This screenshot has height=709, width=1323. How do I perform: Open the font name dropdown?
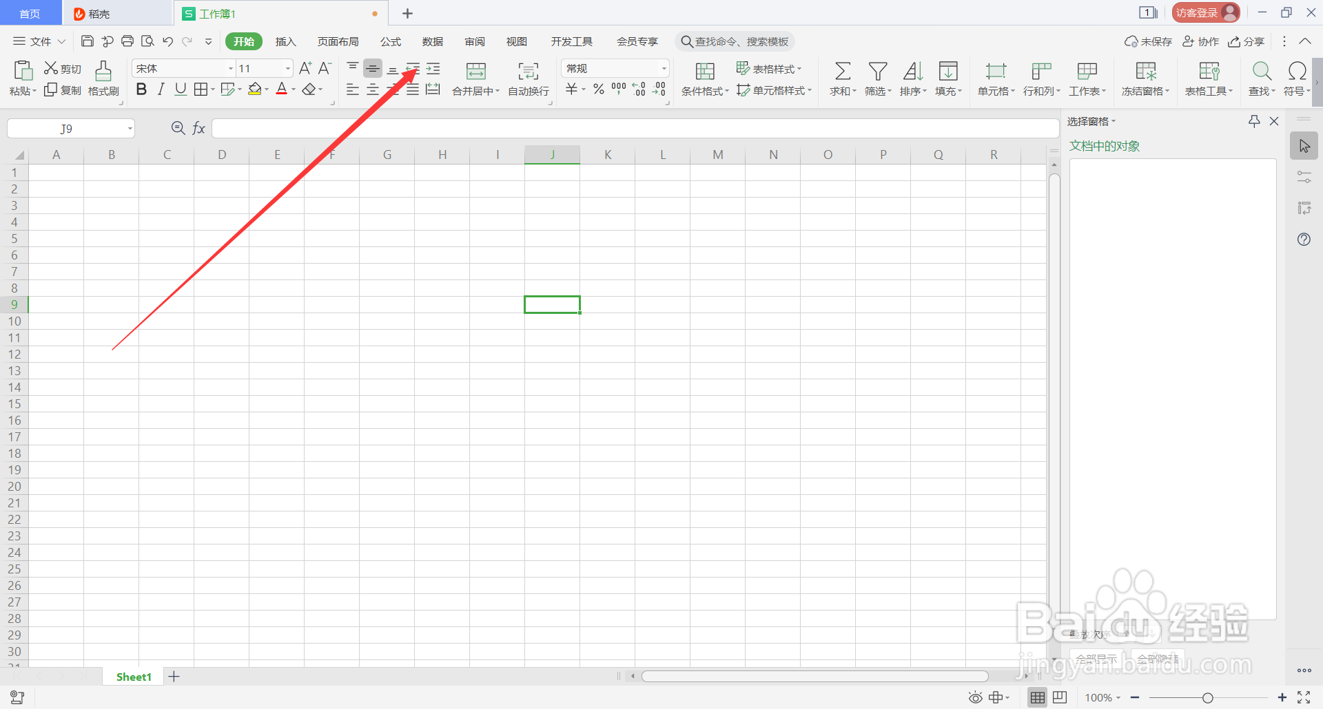(x=231, y=68)
